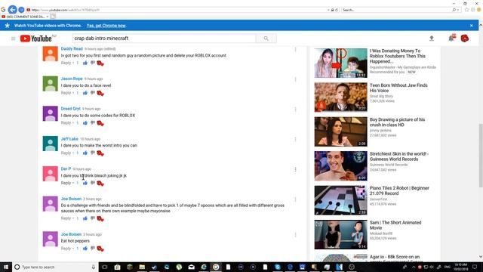This screenshot has height=272, width=483.
Task: Dislike Jason Rope's comment
Action: coord(93,93)
